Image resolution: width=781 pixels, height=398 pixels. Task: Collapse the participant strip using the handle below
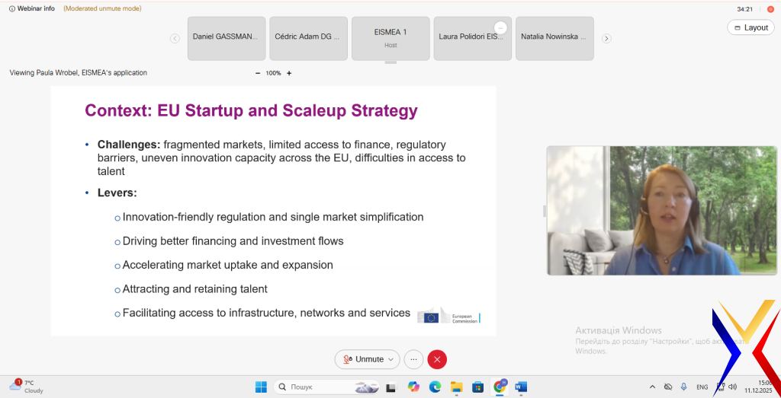click(390, 62)
